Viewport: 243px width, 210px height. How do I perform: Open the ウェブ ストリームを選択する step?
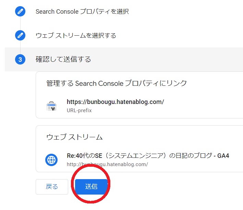click(76, 35)
